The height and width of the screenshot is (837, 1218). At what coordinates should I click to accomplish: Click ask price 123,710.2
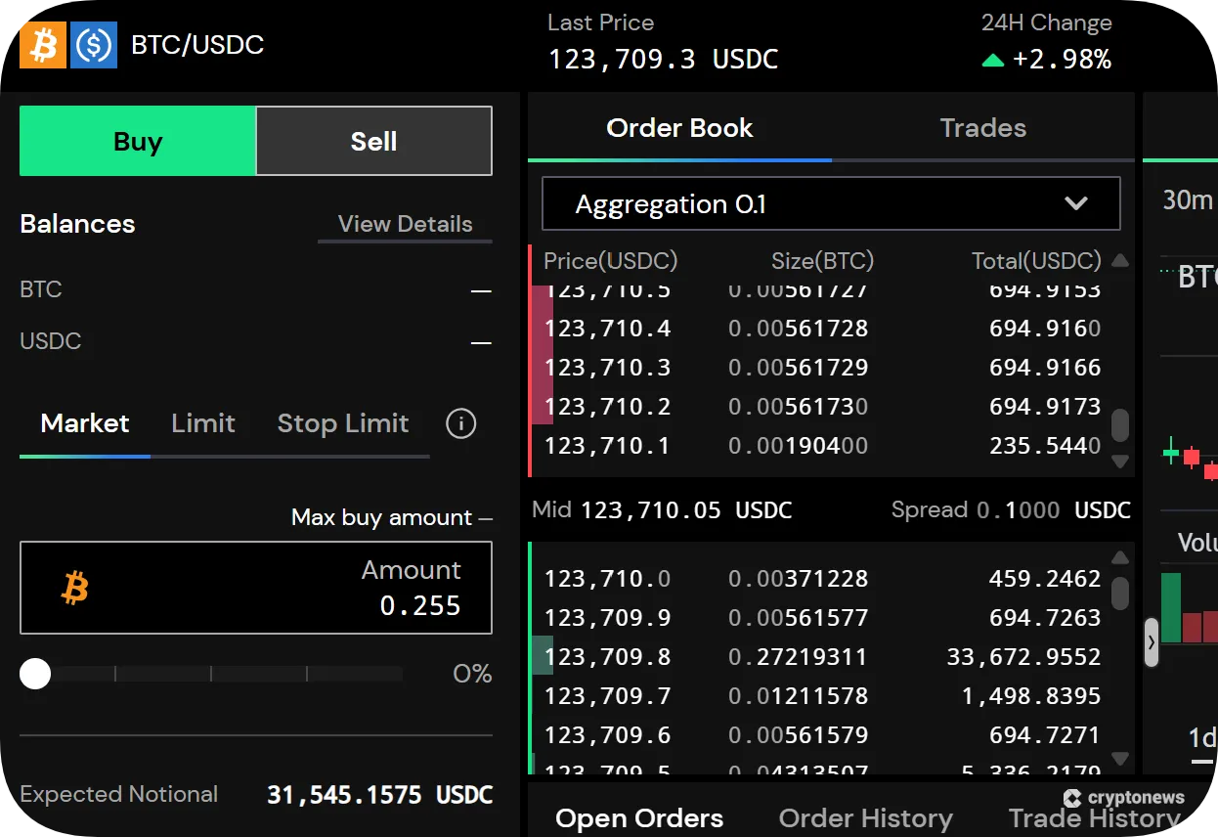607,407
